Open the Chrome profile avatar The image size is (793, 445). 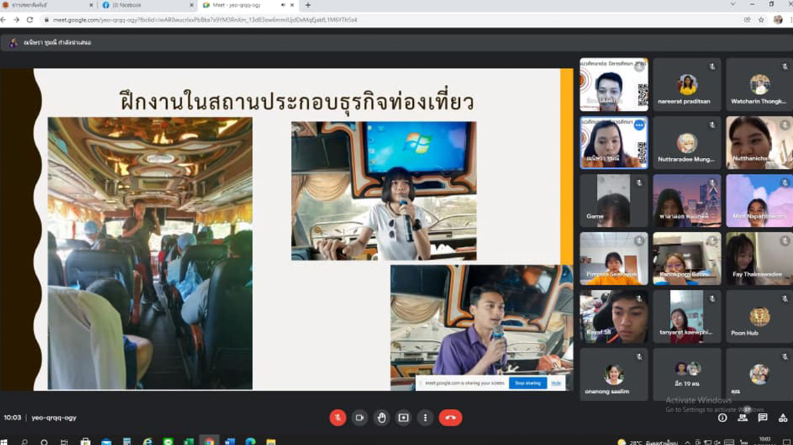pyautogui.click(x=778, y=19)
